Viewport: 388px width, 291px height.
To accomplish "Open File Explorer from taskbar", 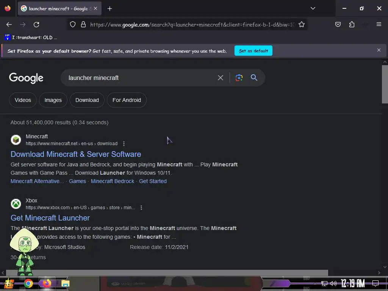I will click(x=65, y=283).
